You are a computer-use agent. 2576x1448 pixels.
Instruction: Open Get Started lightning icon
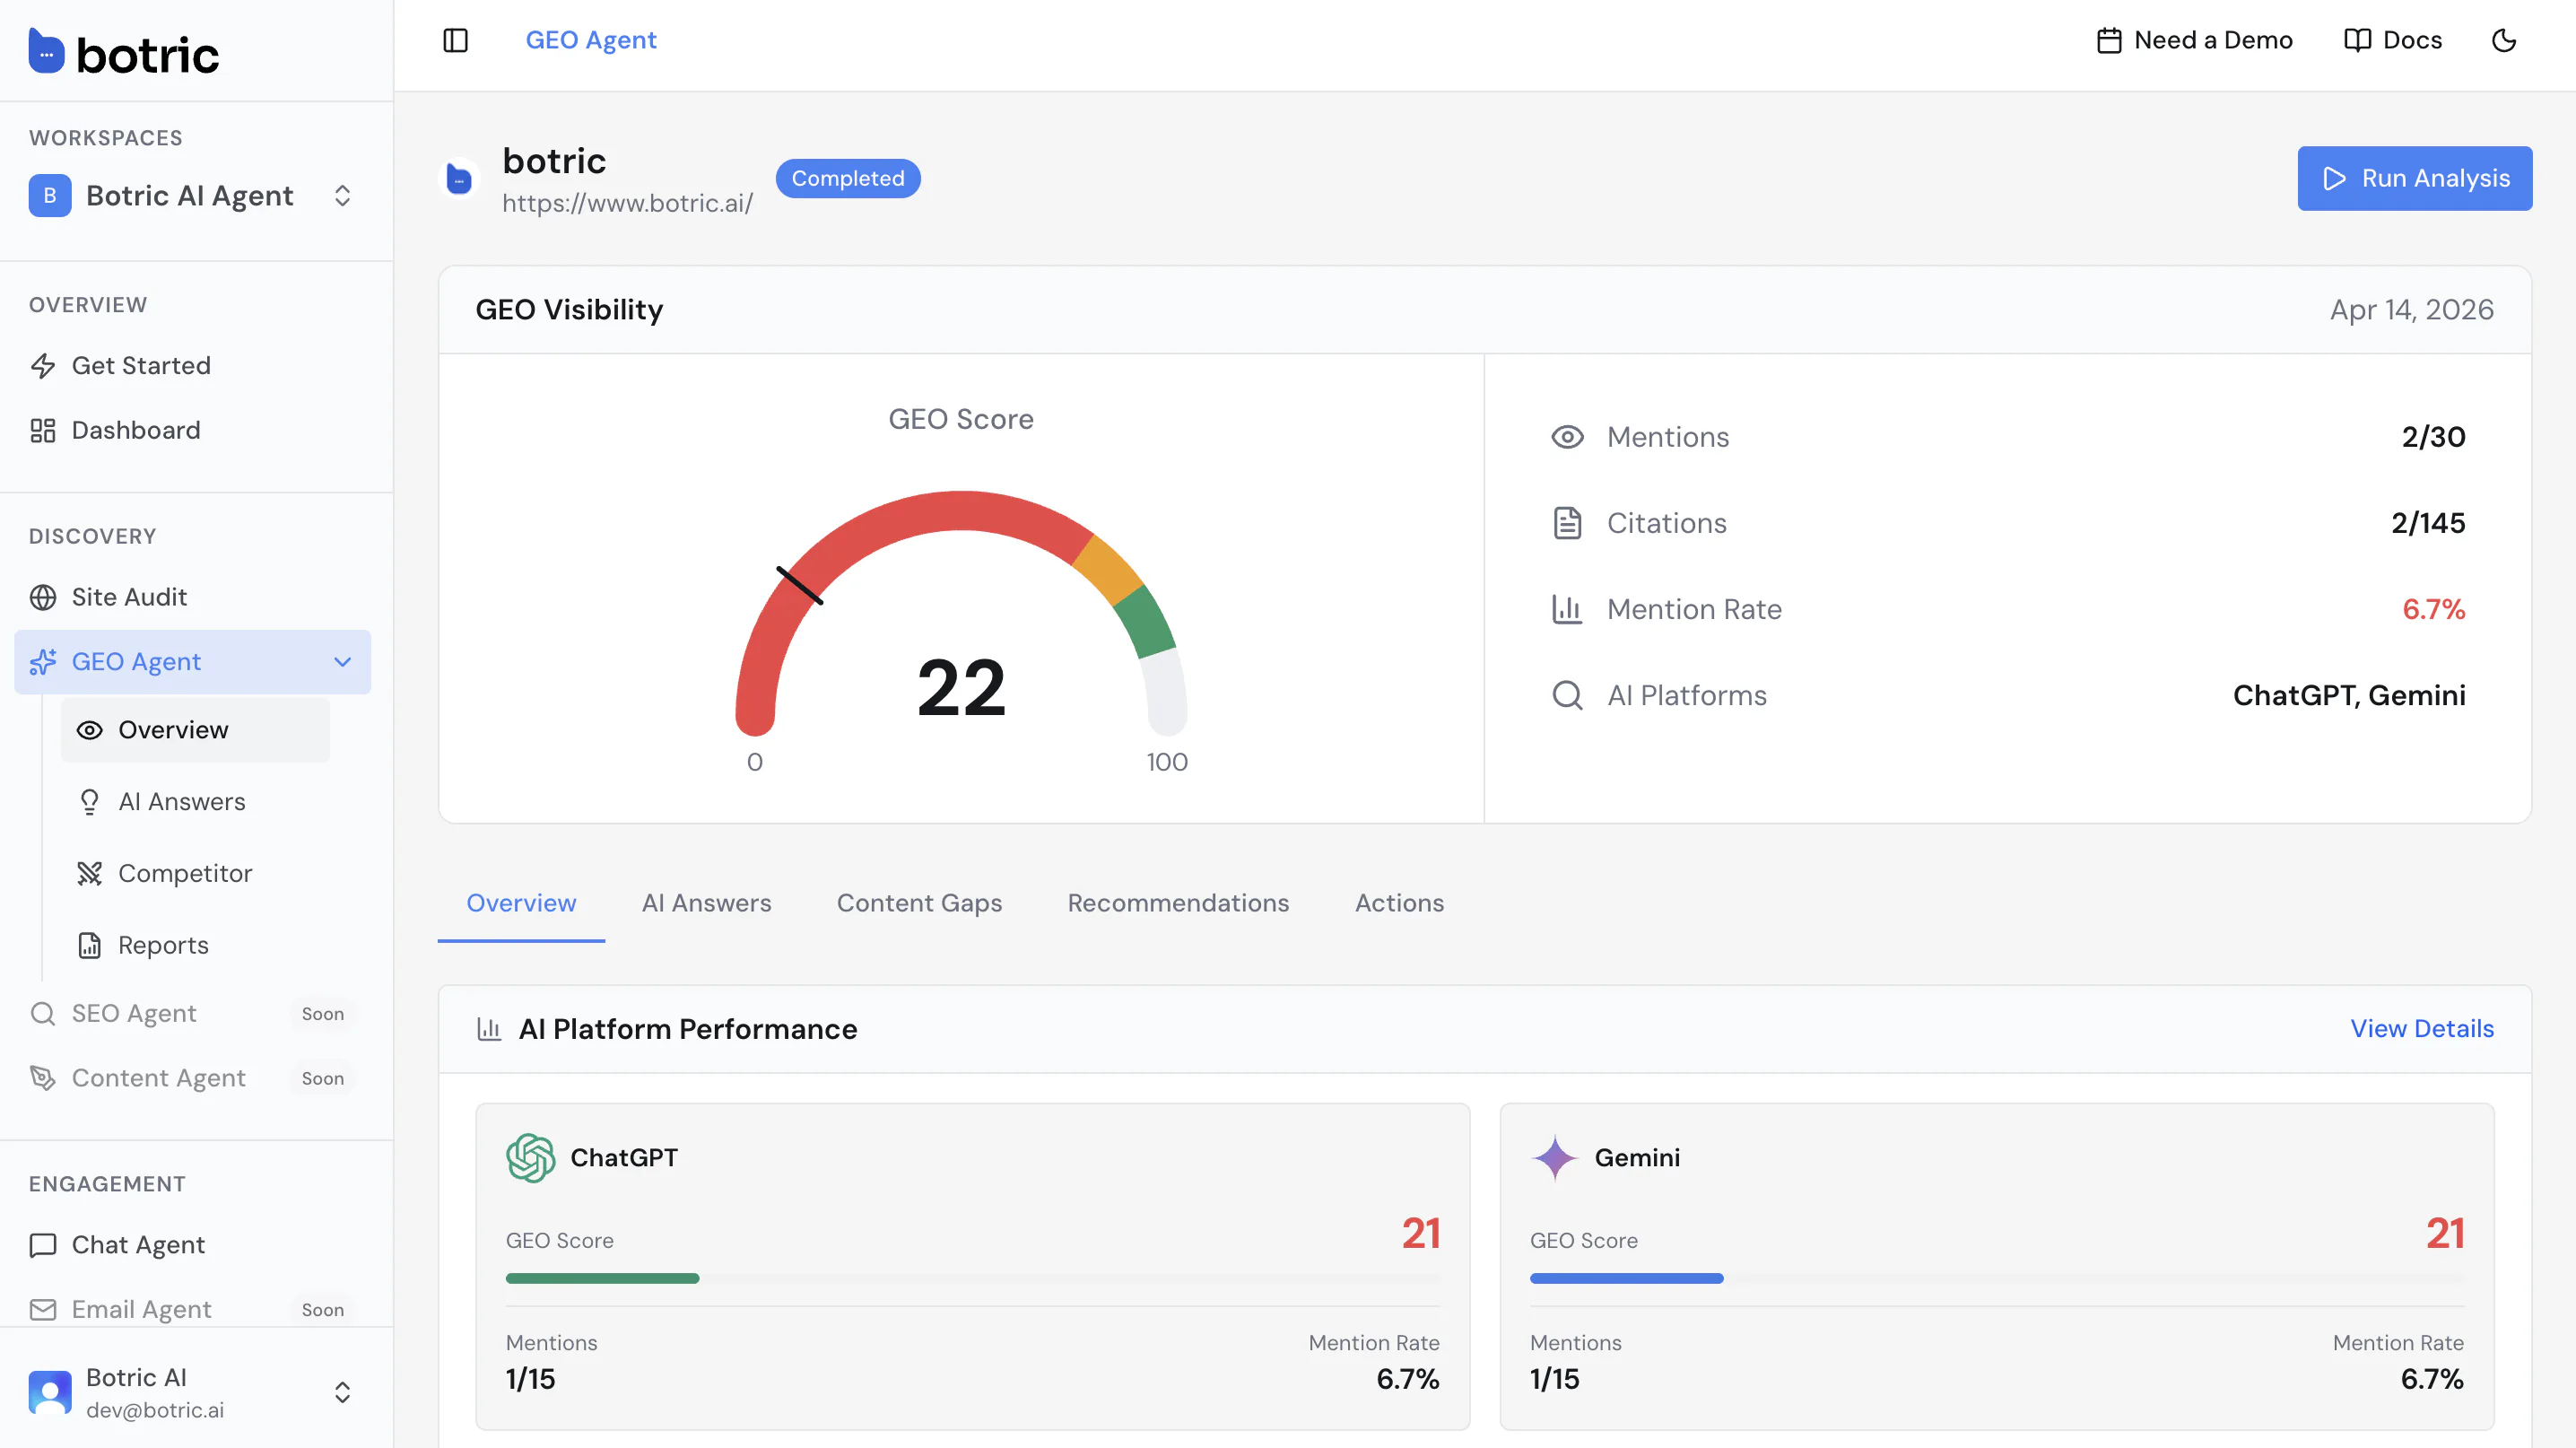click(x=43, y=366)
